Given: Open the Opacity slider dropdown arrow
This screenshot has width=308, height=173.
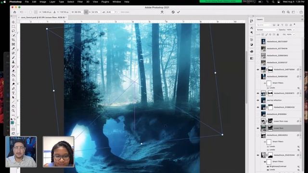Looking at the screenshot, I should coord(294,30).
